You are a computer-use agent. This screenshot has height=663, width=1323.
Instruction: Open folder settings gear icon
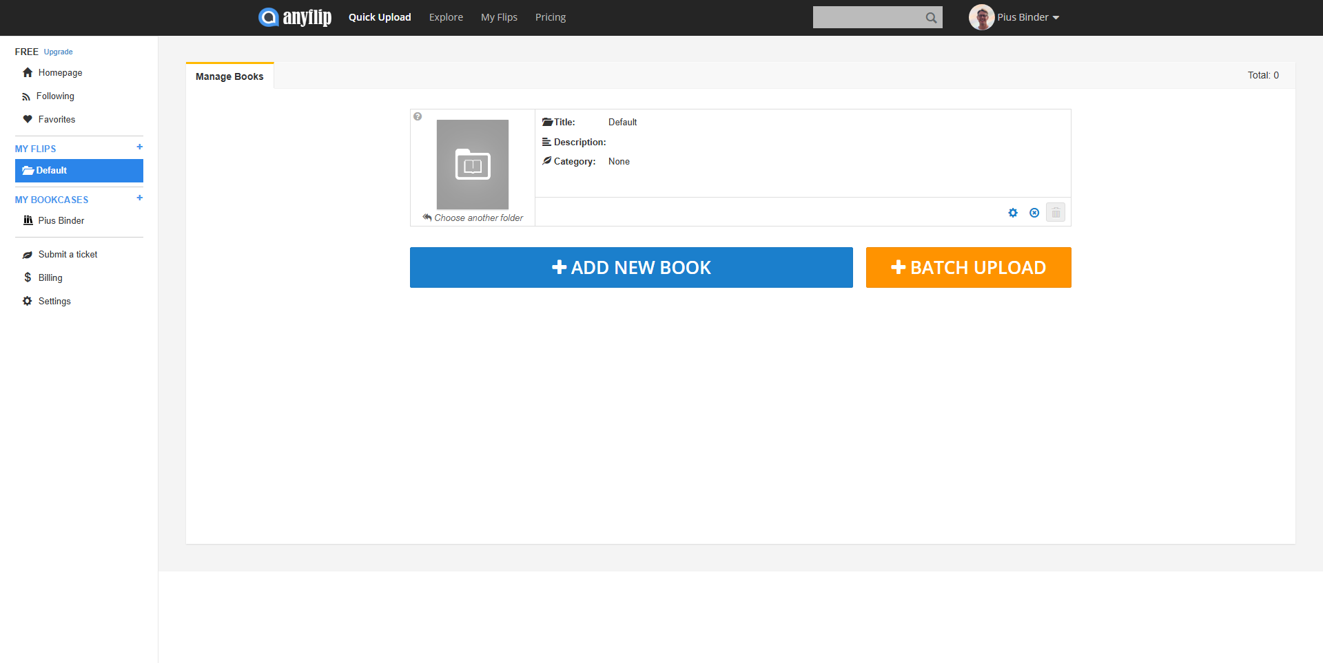[1012, 213]
